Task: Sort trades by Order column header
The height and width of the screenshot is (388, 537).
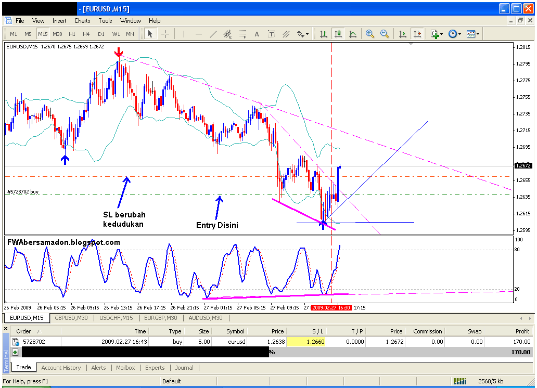Action: point(35,331)
